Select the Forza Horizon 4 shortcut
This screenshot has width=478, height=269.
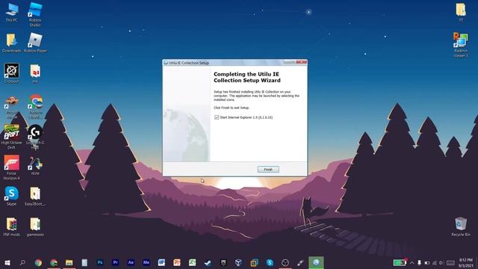click(12, 167)
